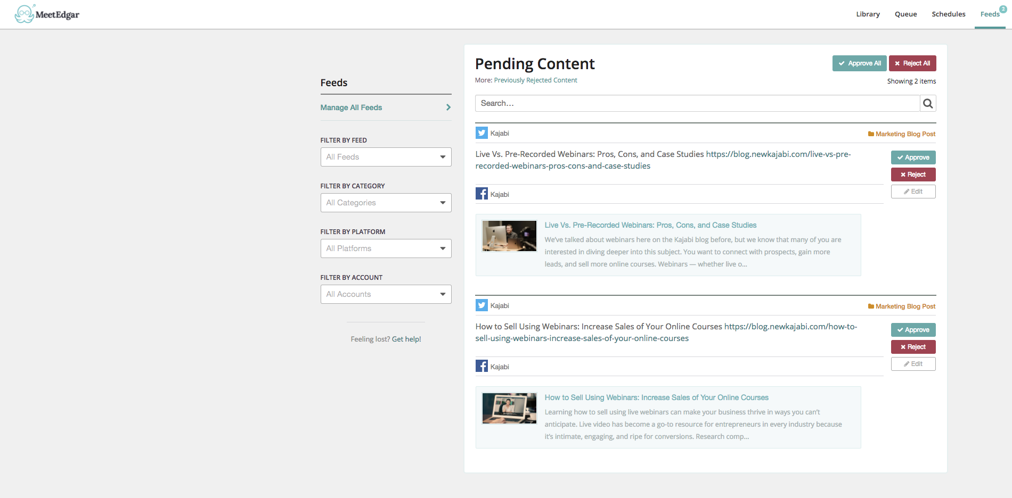Click Marketing Blog Post category on second post
This screenshot has height=498, width=1012.
pos(902,306)
